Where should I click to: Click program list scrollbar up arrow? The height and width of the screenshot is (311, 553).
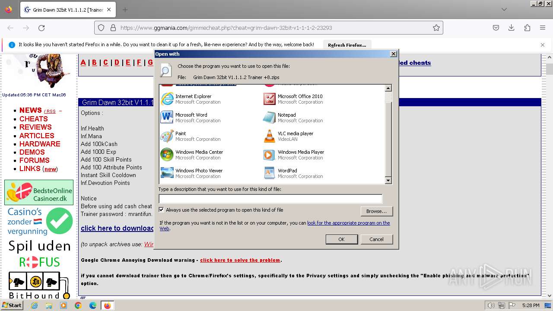[x=388, y=88]
